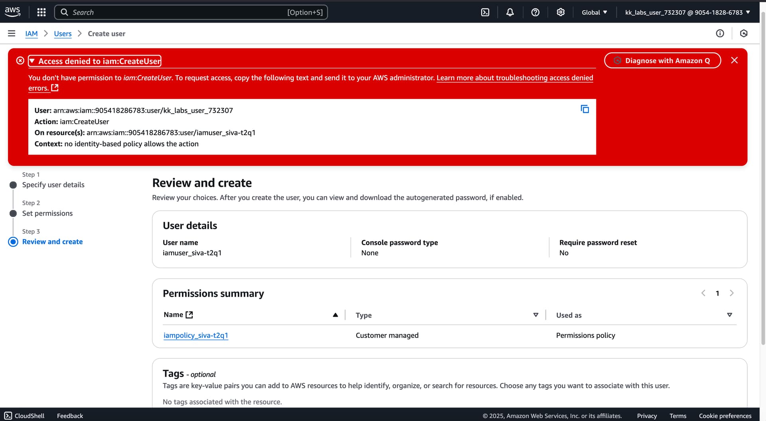Screen dimensions: 766x421
Task: Open the Type column filter dropdown
Action: (536, 315)
